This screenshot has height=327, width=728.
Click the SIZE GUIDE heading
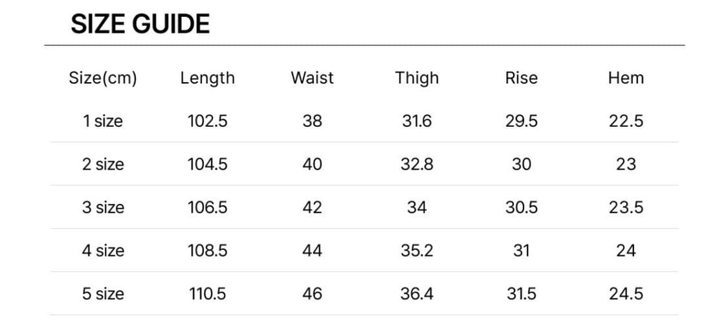(x=140, y=25)
